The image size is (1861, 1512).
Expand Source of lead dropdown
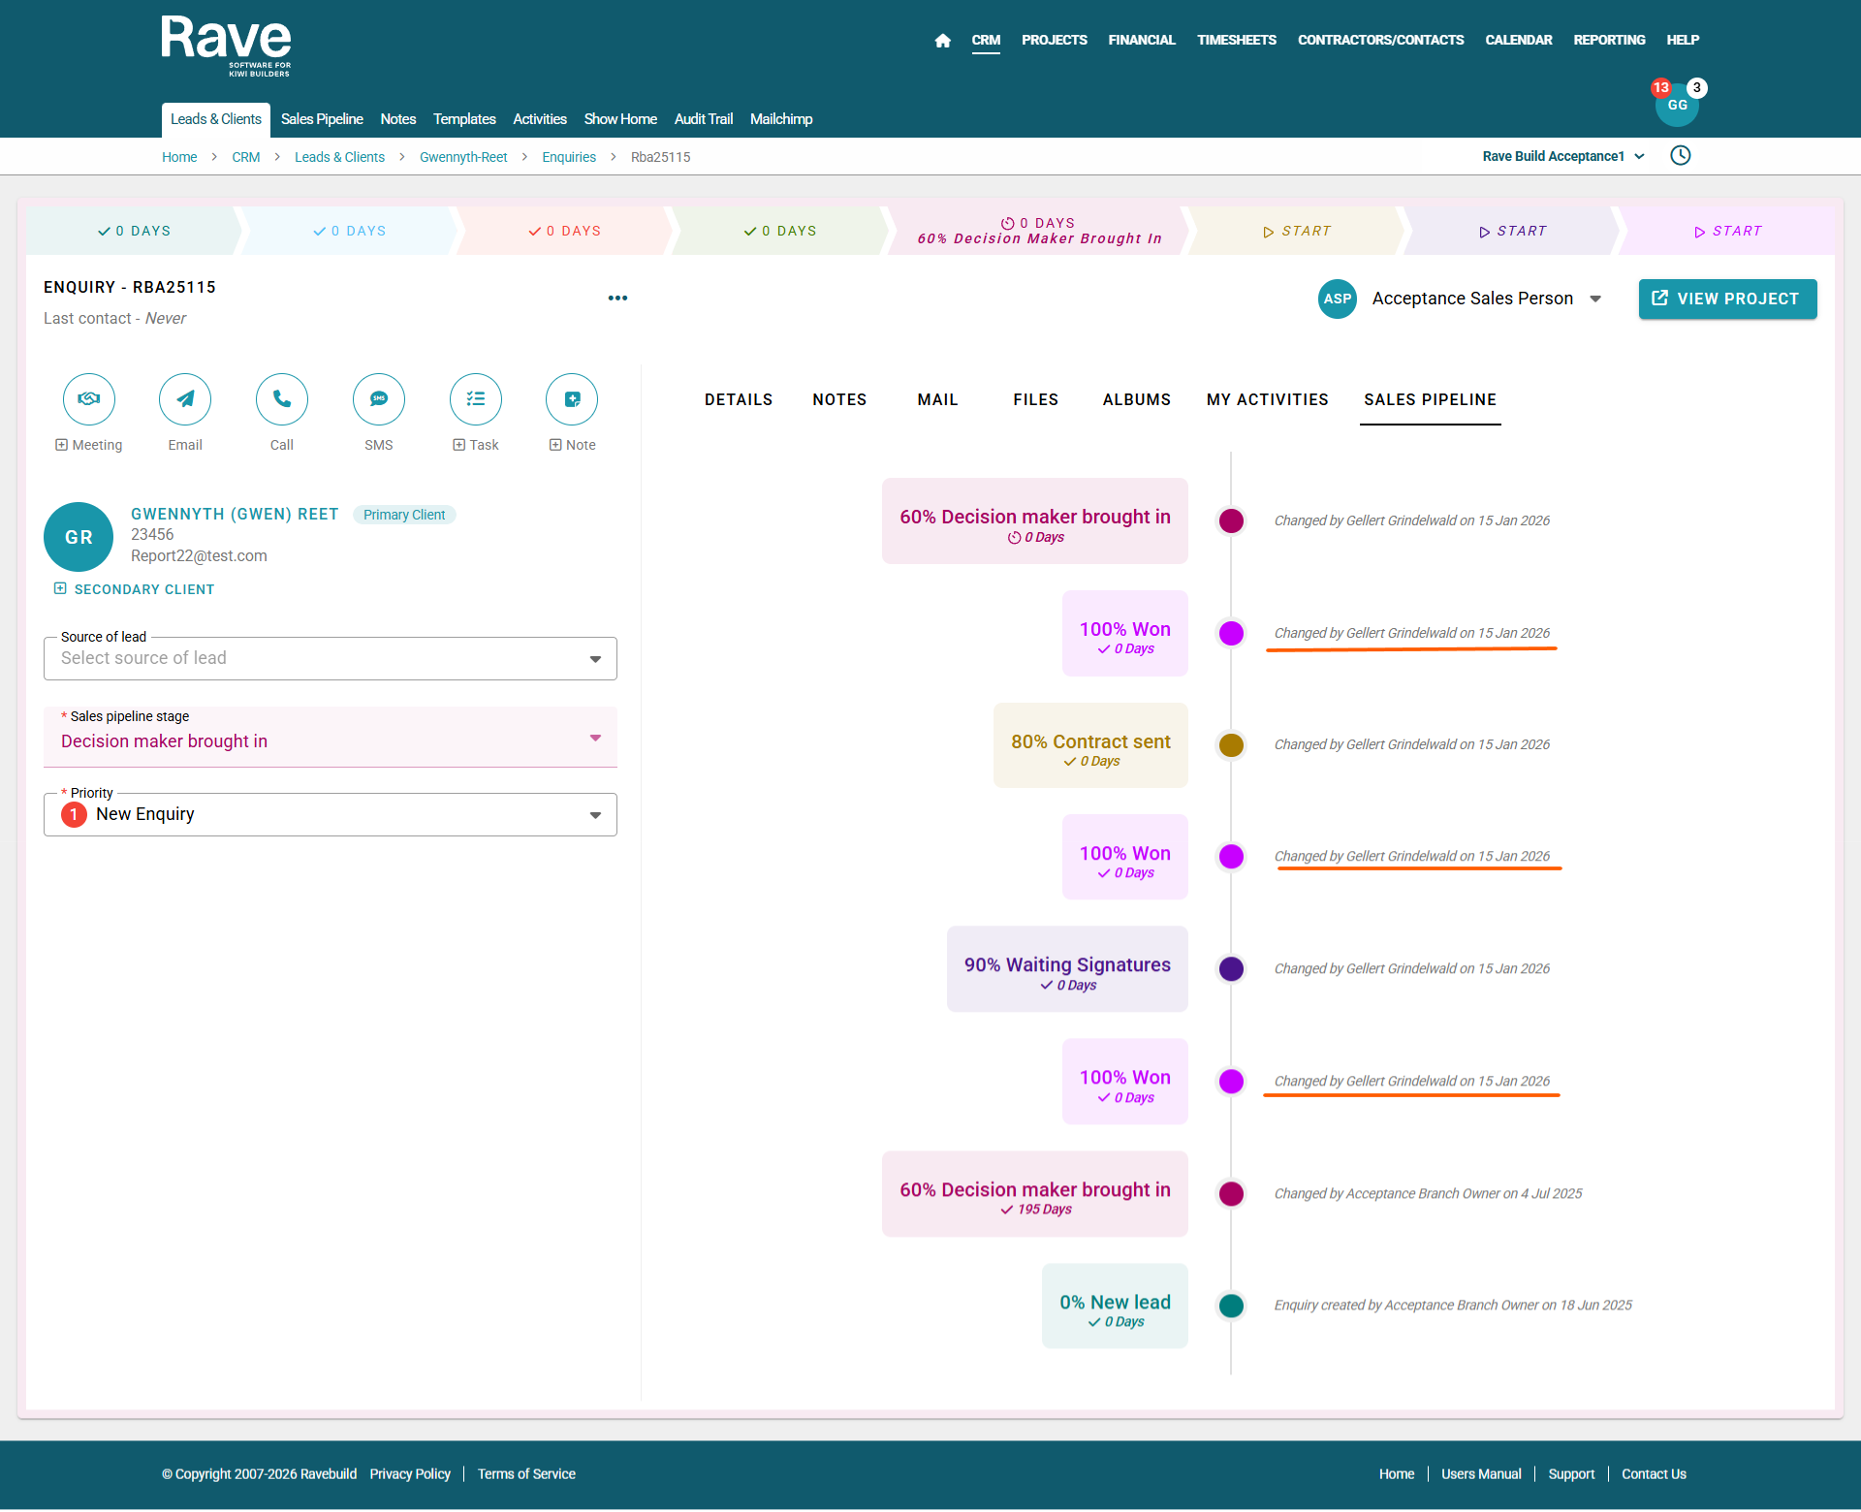pyautogui.click(x=330, y=659)
